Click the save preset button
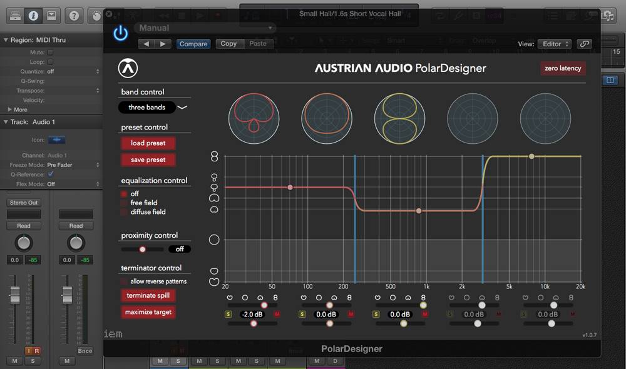Screen dimensions: 626x369 click(148, 159)
